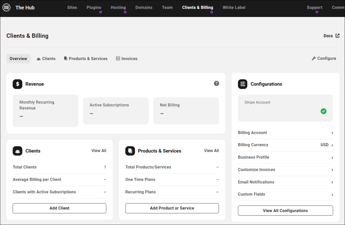
Task: Click the WPMU DEV logo icon
Action: 6,7
